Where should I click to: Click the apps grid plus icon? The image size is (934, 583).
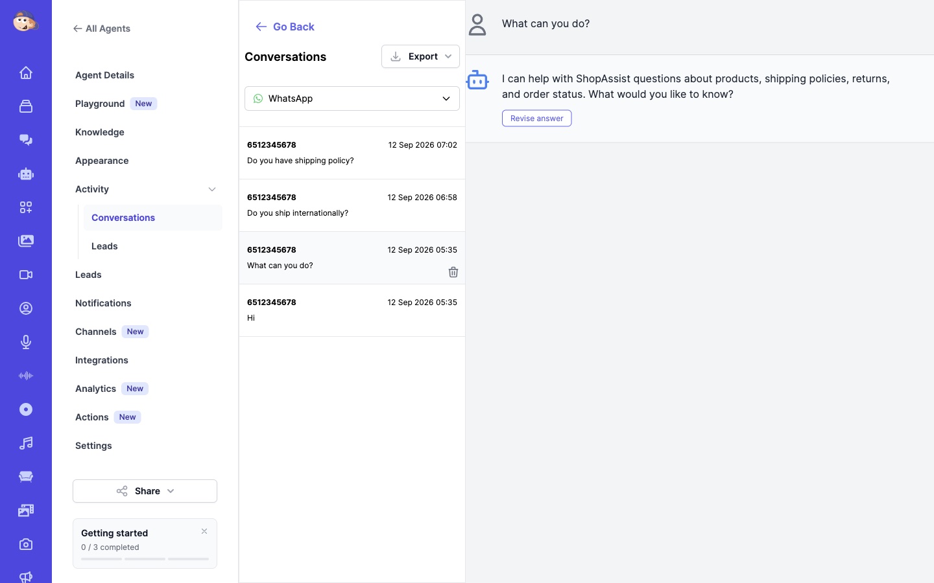point(26,207)
